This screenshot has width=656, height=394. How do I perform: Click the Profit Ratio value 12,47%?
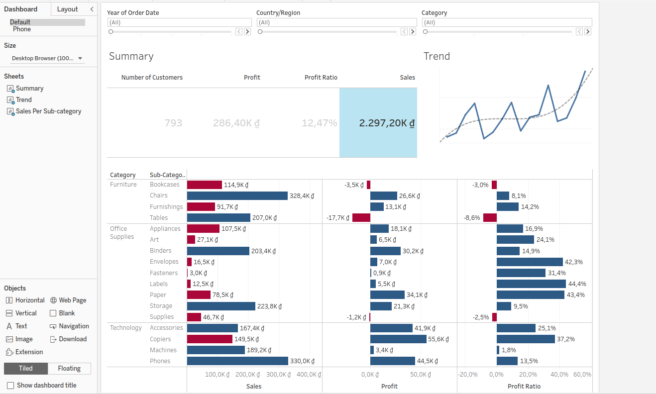pos(320,123)
